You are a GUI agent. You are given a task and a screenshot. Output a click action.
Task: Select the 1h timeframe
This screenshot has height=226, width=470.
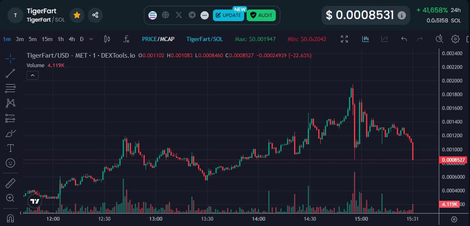pos(61,39)
